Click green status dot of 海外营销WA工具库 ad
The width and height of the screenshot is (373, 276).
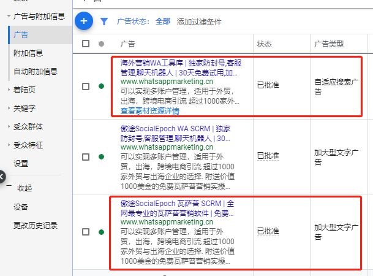pos(101,86)
